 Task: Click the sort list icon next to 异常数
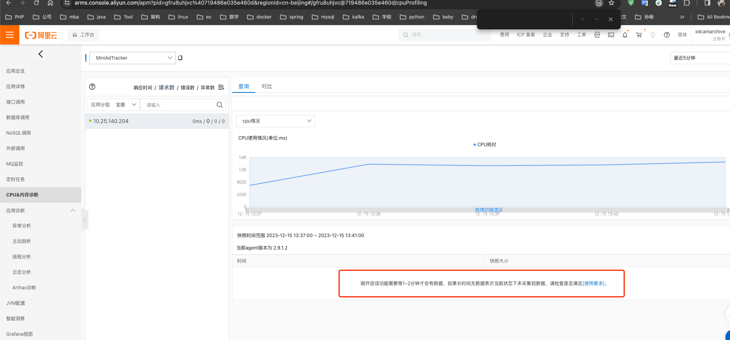coord(221,87)
